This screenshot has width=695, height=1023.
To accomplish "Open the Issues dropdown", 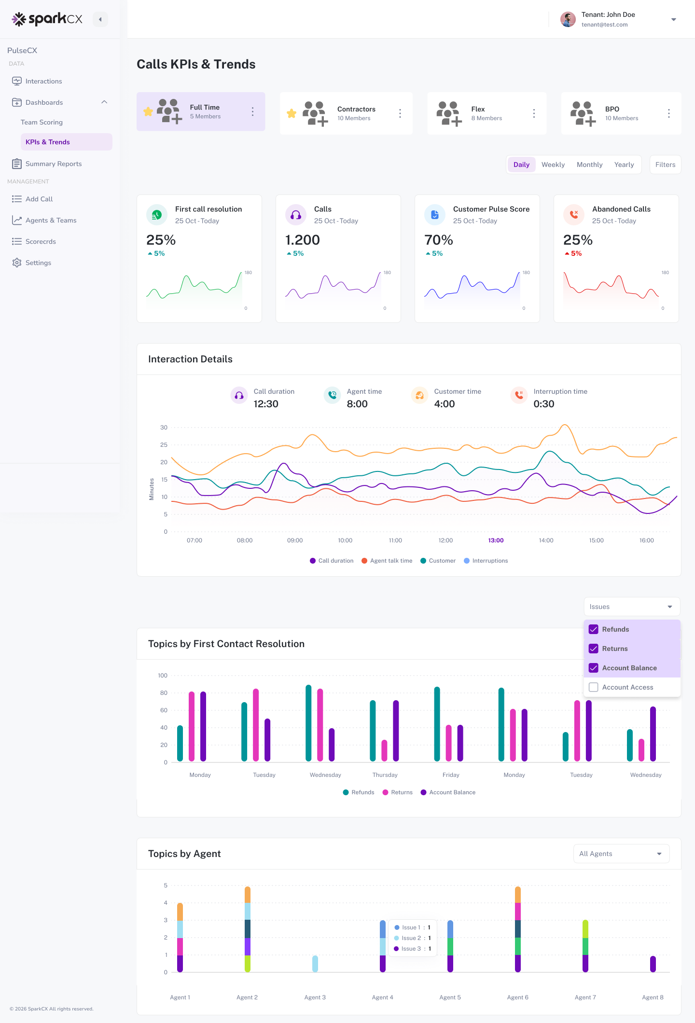I will tap(631, 607).
